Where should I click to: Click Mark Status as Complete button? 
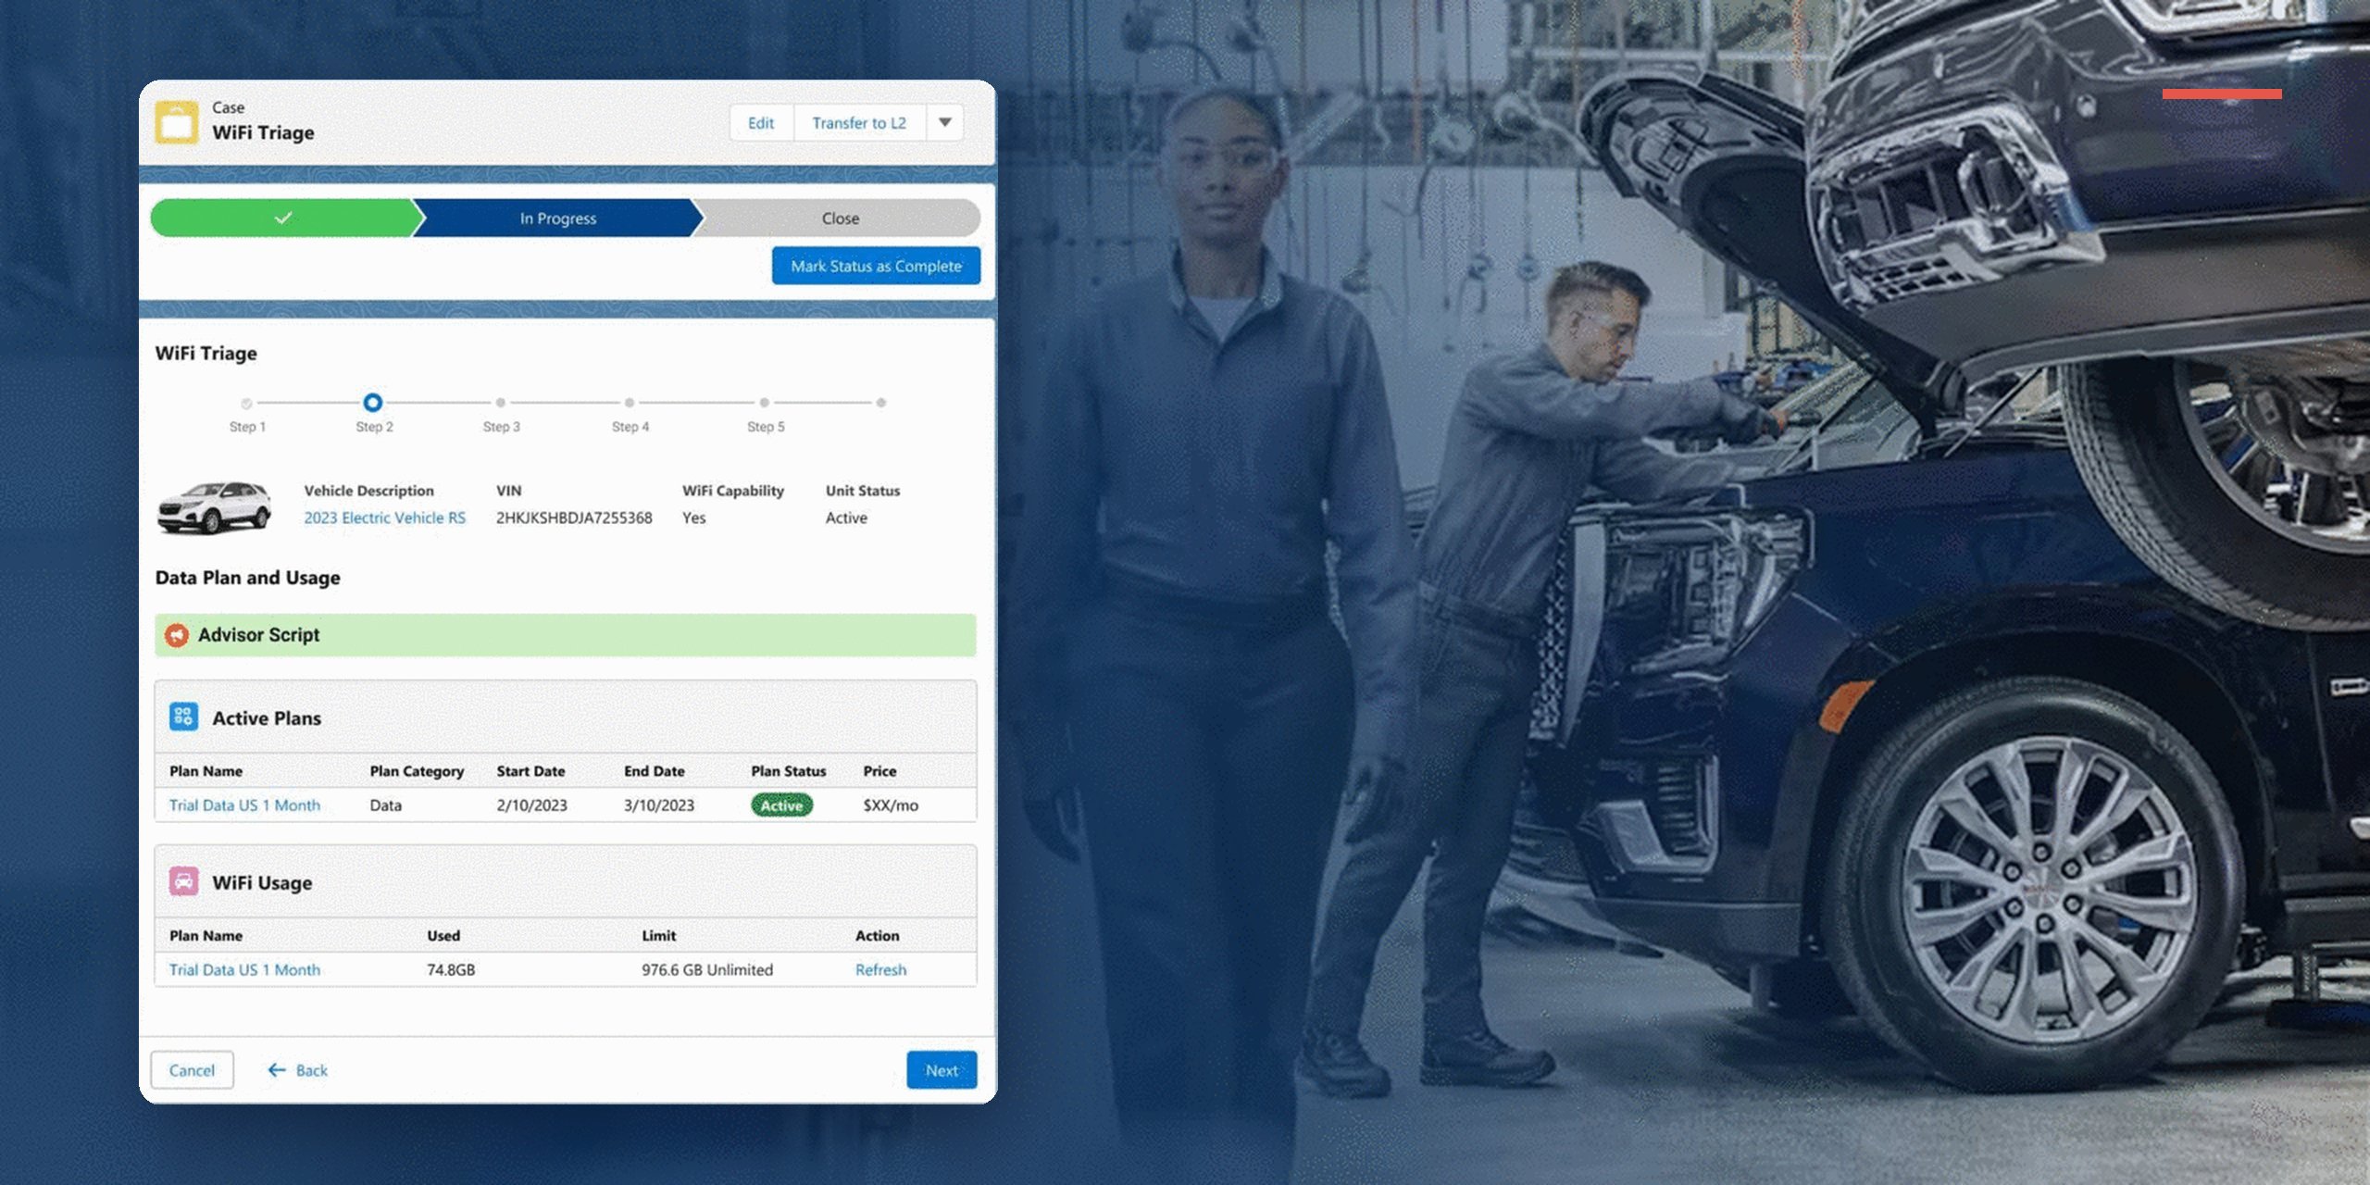(x=876, y=266)
